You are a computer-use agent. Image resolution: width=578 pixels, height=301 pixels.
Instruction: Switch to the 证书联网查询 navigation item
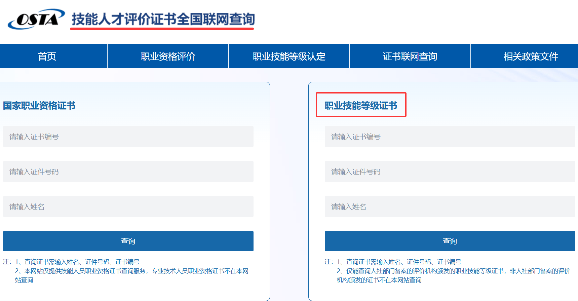[x=410, y=56]
